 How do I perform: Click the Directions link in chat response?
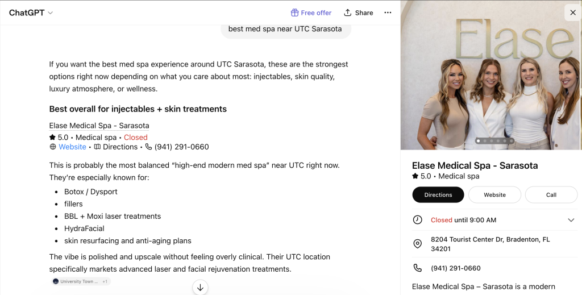[120, 147]
